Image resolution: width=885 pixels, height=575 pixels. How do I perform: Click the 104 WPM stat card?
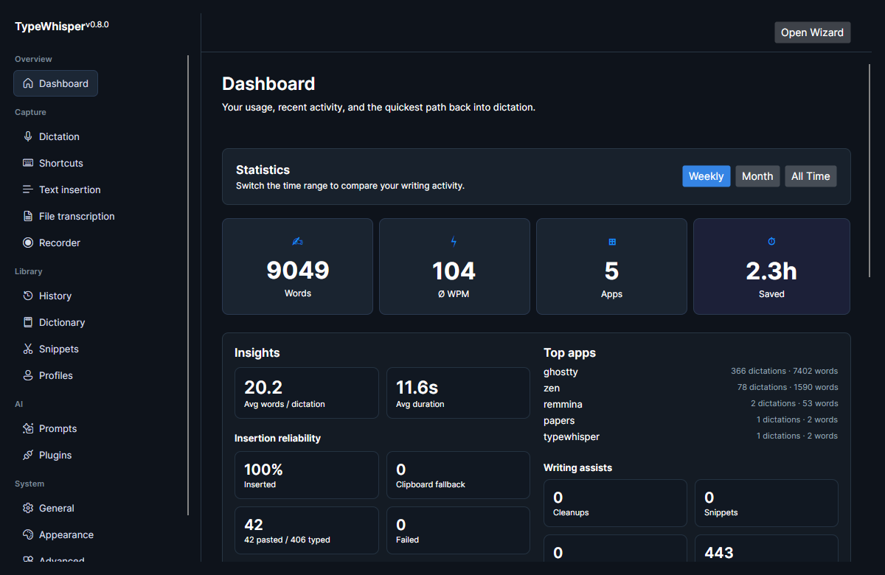454,266
